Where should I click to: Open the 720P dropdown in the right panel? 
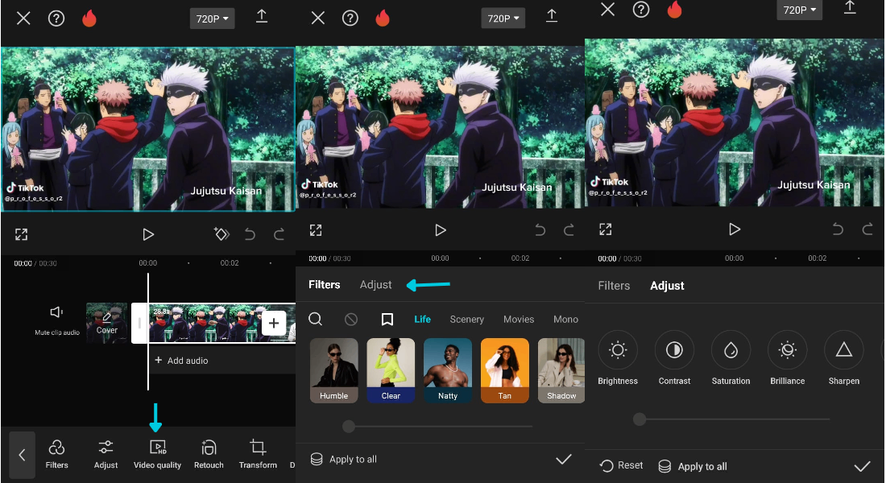tap(799, 10)
